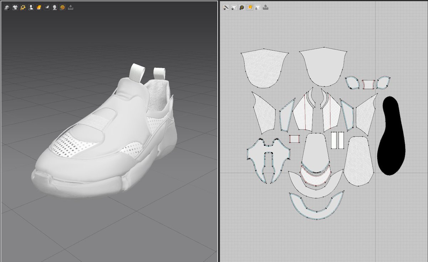Image resolution: width=428 pixels, height=262 pixels.
Task: Click the gold chain links icon in 3D toolbar
Action: (x=23, y=7)
